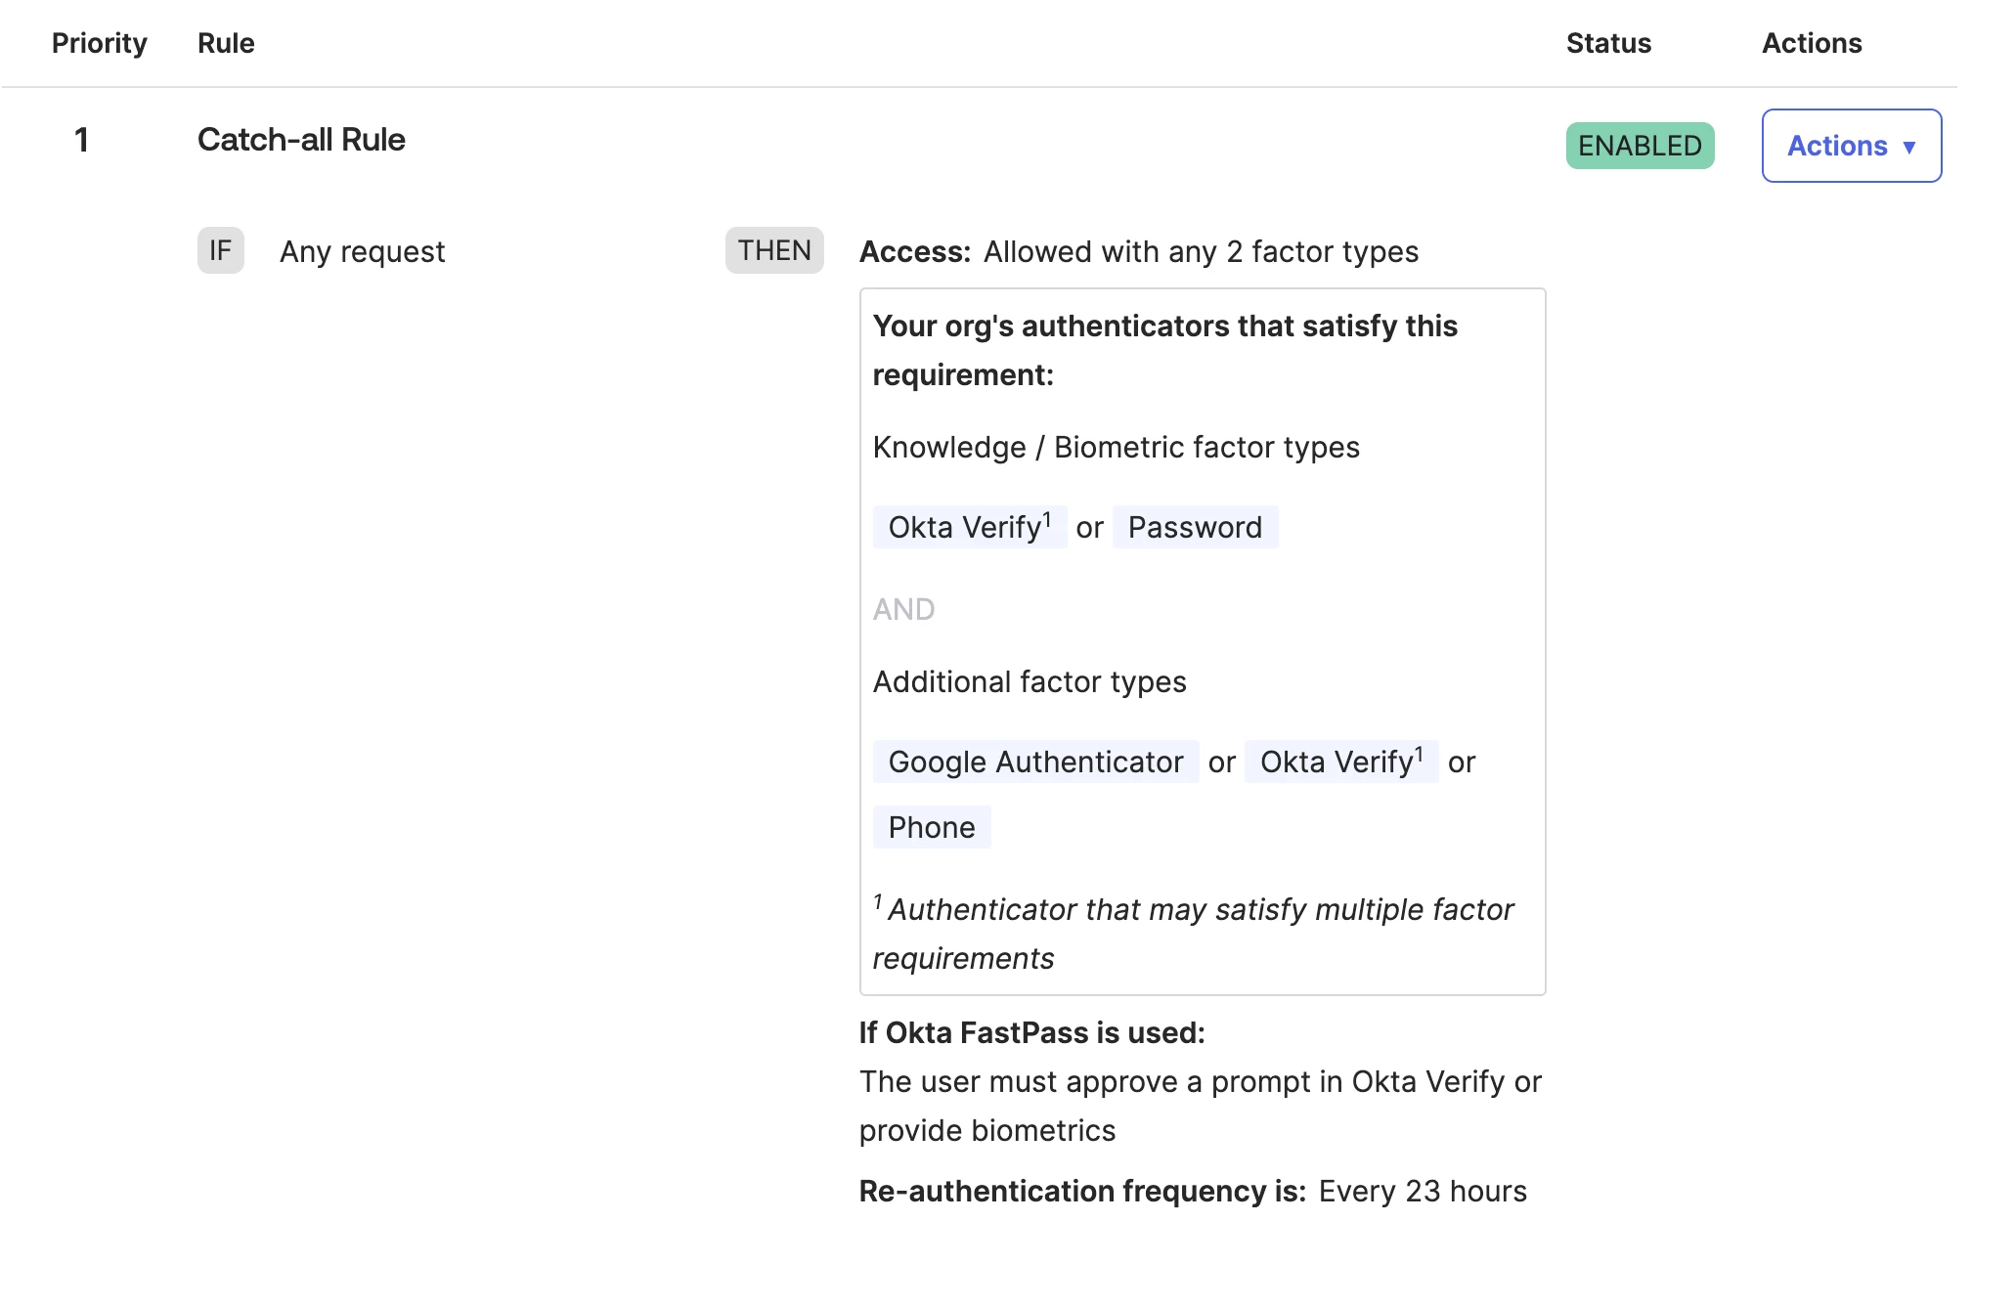Image resolution: width=2016 pixels, height=1308 pixels.
Task: Click the greyed AND separator text
Action: pyautogui.click(x=903, y=609)
